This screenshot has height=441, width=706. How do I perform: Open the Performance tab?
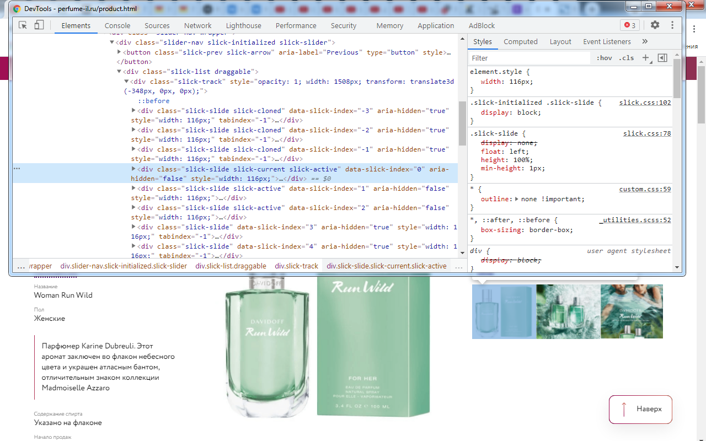coord(296,25)
